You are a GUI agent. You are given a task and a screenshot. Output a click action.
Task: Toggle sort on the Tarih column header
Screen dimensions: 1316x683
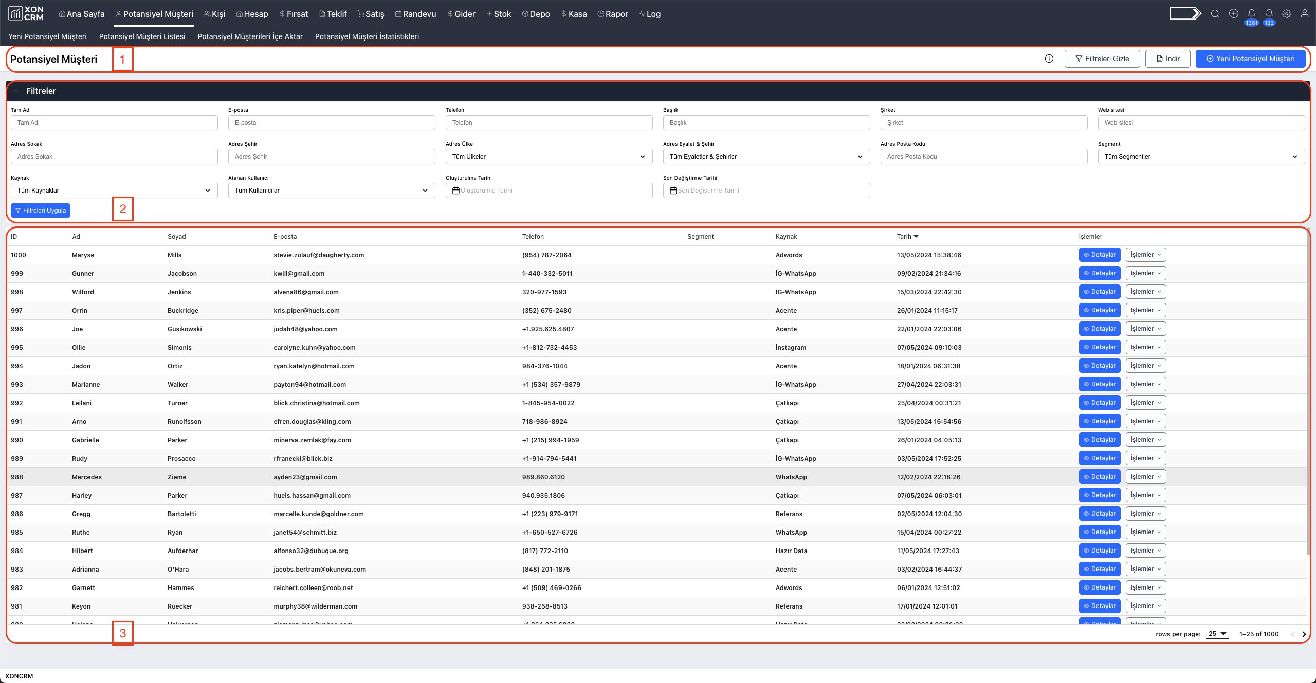point(907,237)
